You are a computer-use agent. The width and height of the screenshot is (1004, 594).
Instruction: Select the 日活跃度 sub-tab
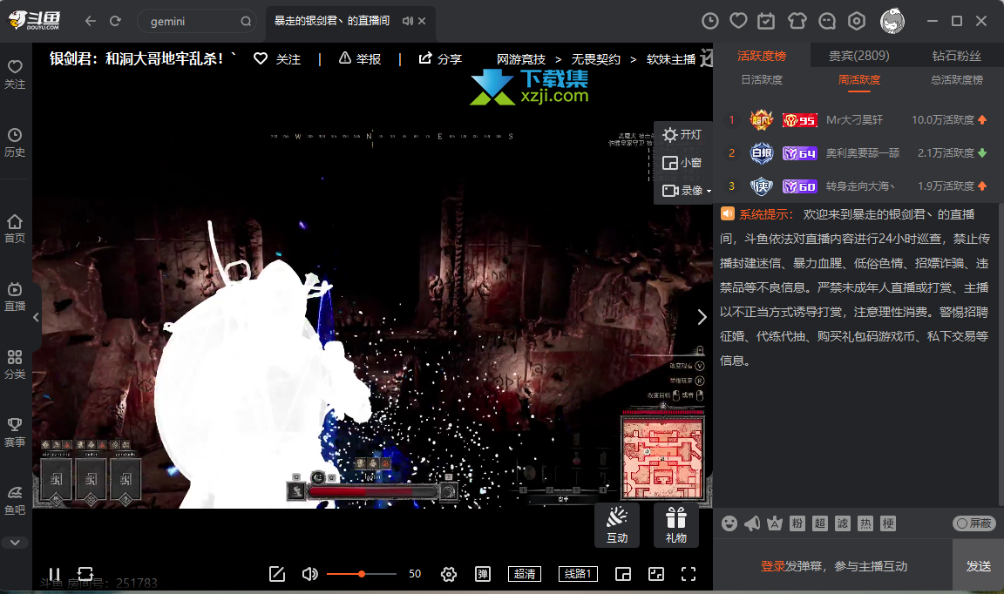[762, 80]
